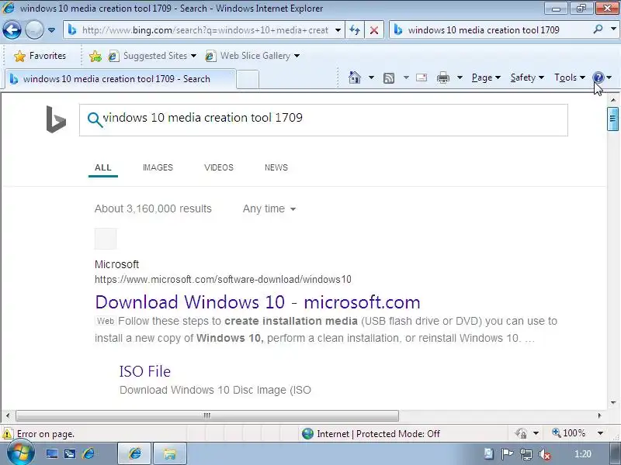Click Internet Explorer quick launch icon

(x=88, y=453)
